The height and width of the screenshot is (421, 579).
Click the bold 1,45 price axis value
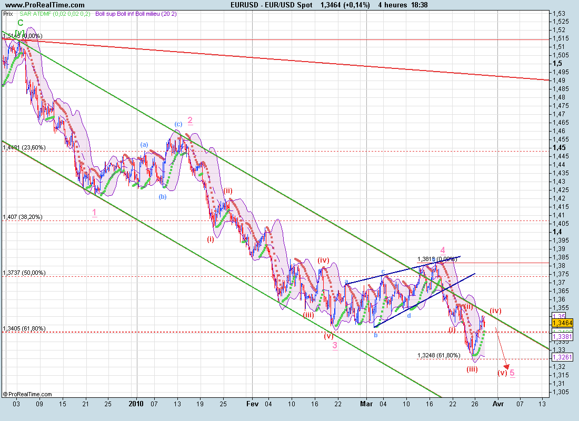tap(559, 148)
